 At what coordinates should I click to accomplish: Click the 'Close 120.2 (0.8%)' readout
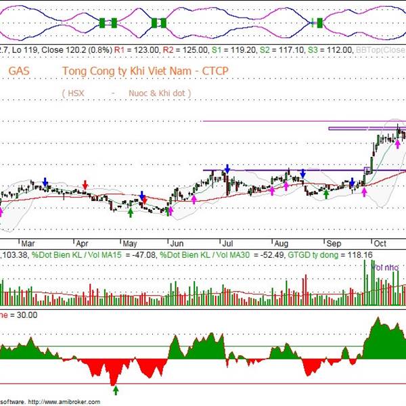77,49
